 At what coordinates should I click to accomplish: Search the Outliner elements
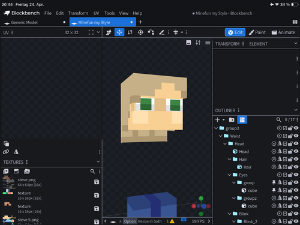click(278, 120)
